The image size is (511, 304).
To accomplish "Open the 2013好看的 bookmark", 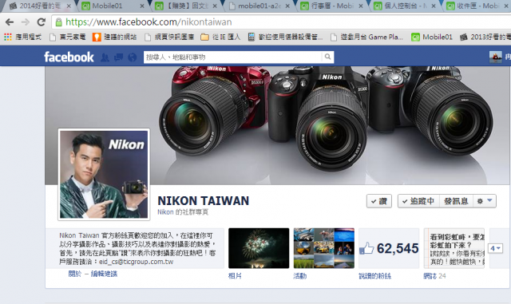I will (x=485, y=37).
